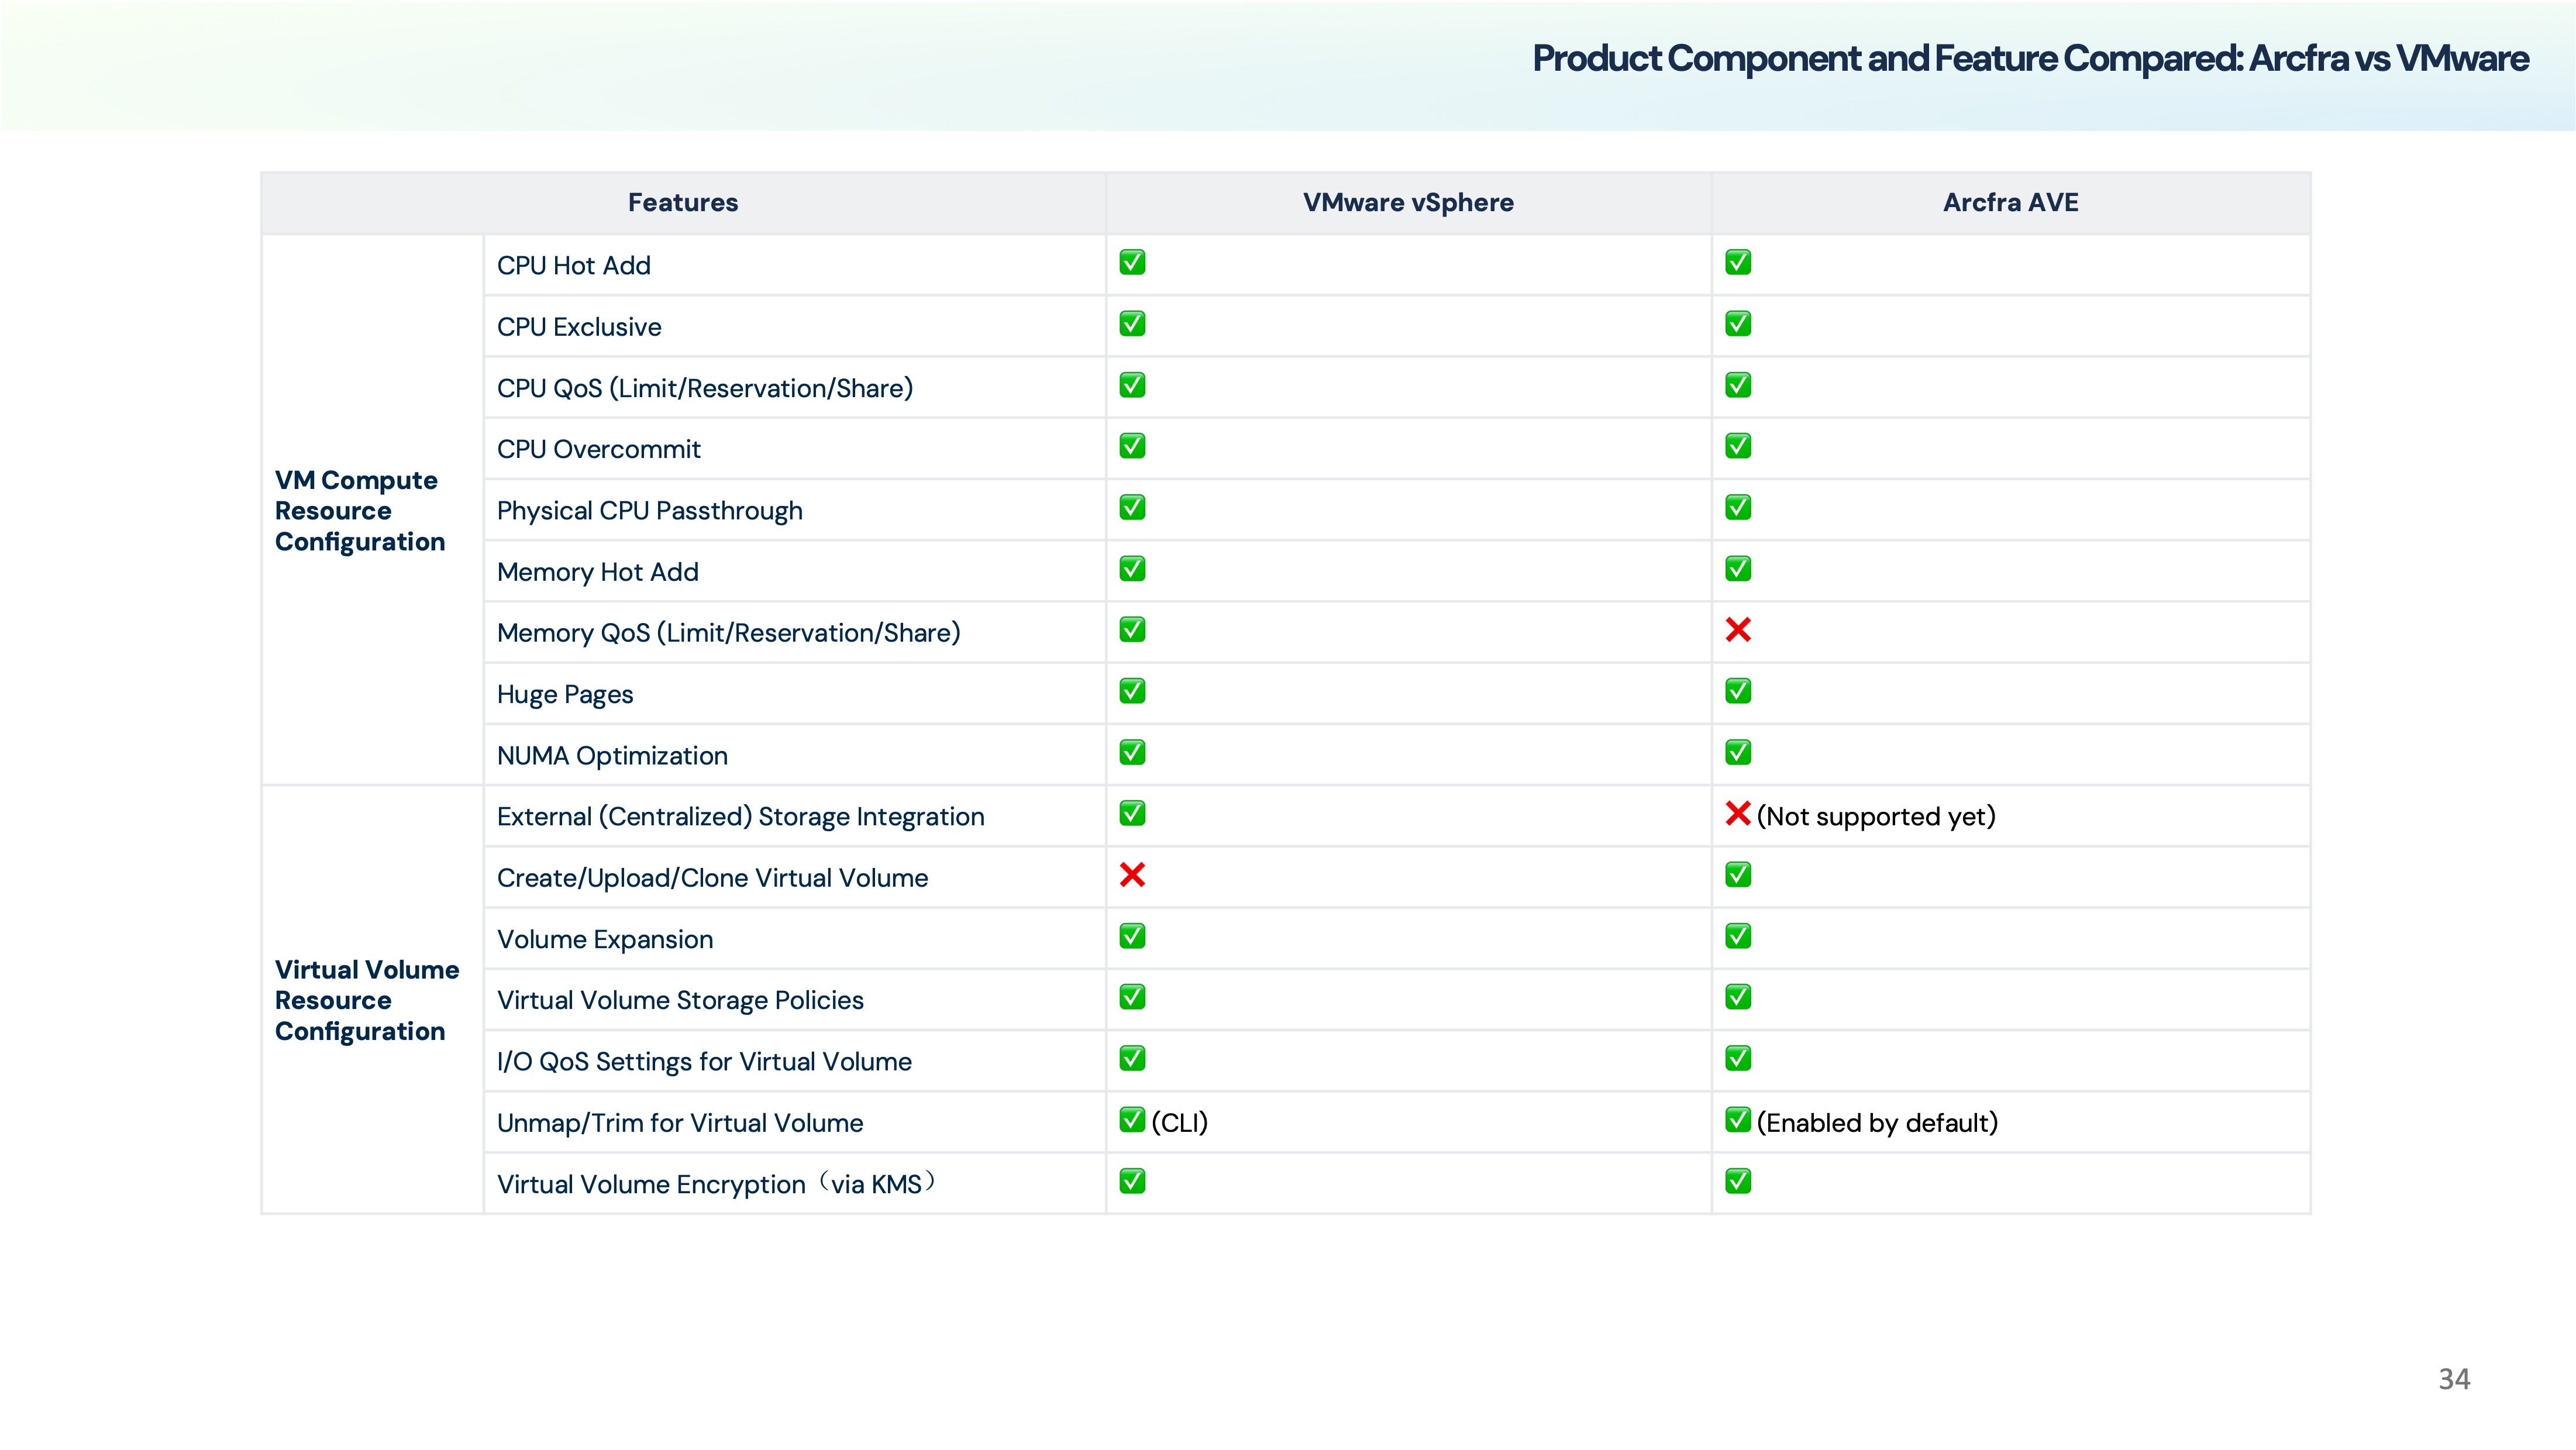Screen dimensions: 2576x1450
Task: Click Unmap/Trim for Virtual Volume text
Action: click(x=680, y=1123)
